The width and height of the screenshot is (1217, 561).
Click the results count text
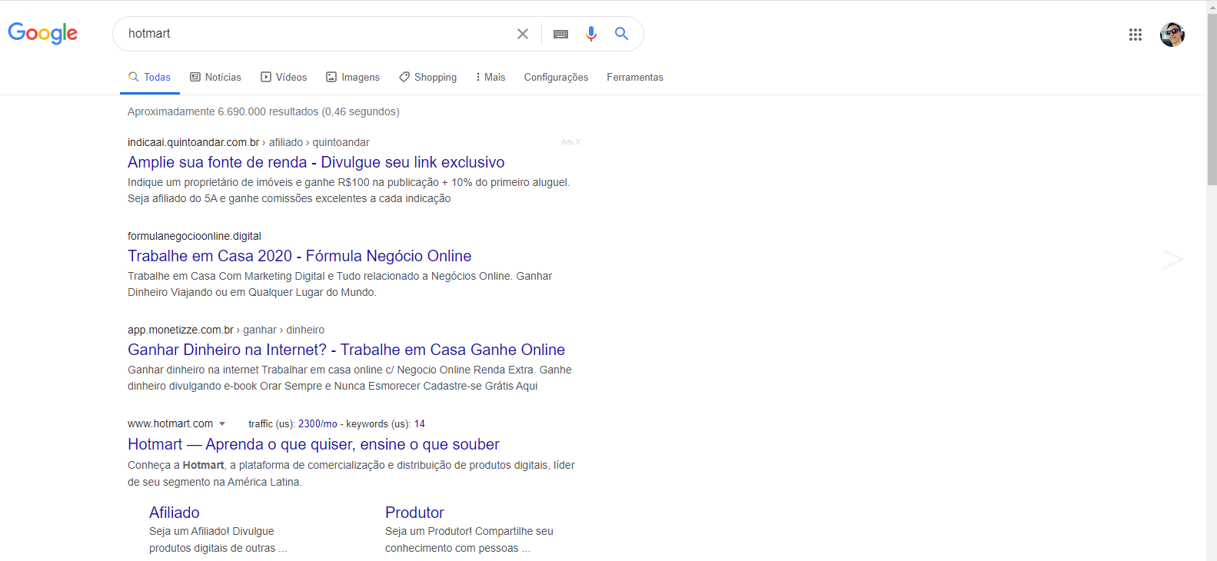coord(264,111)
